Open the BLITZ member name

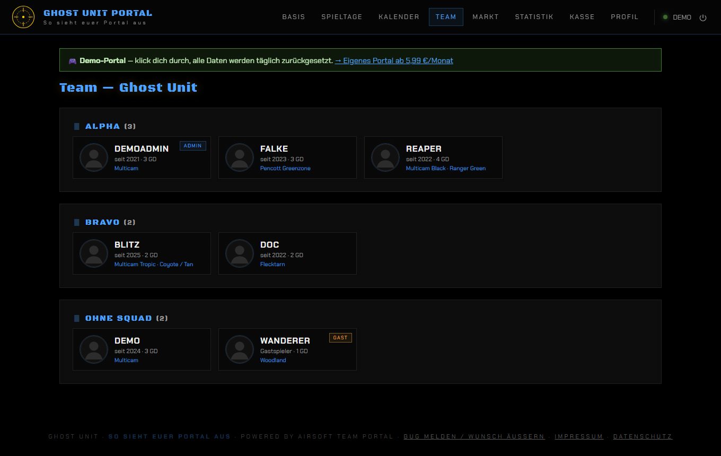[127, 245]
